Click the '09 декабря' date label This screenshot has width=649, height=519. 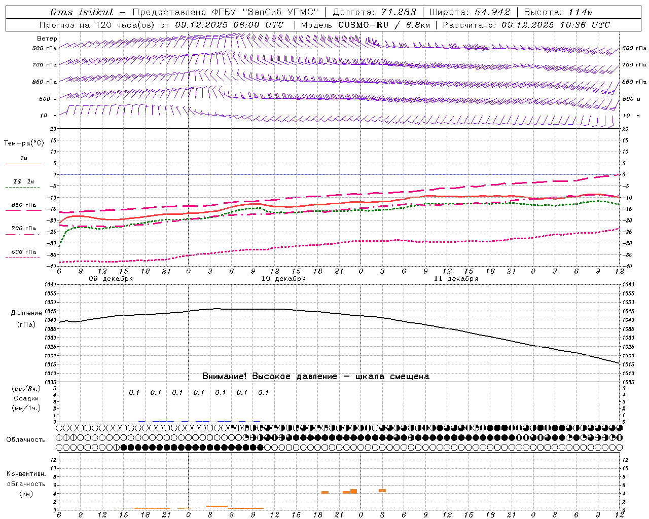(111, 279)
